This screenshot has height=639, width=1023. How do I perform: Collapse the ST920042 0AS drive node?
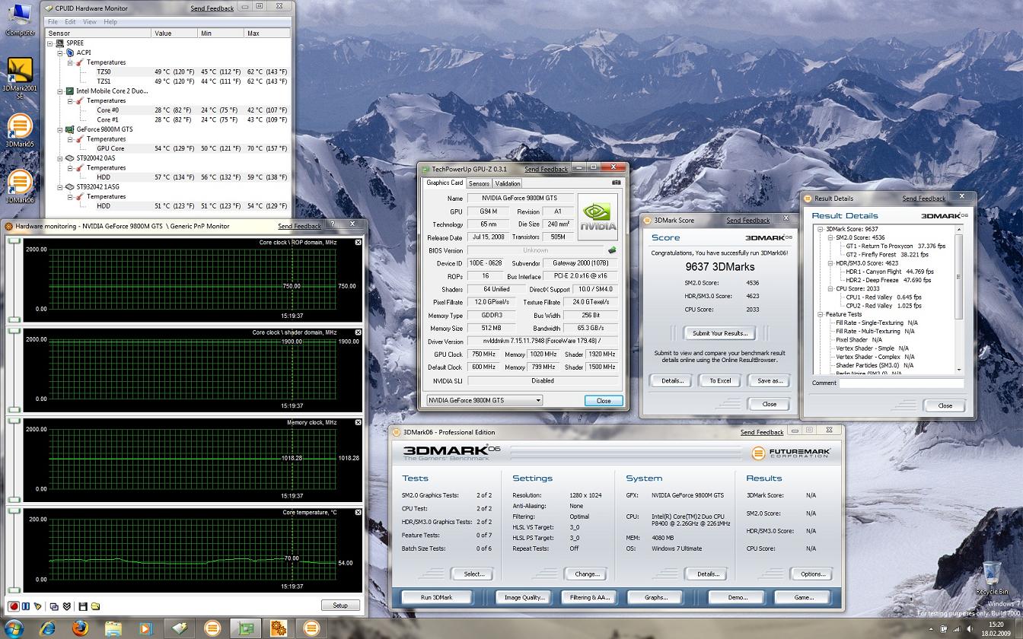tap(60, 158)
